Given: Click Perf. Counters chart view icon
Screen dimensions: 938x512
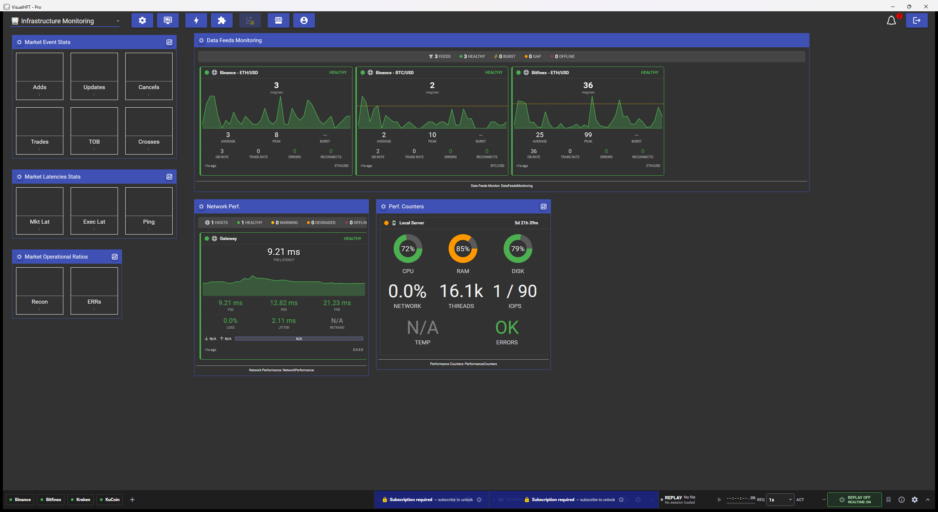Looking at the screenshot, I should (544, 207).
